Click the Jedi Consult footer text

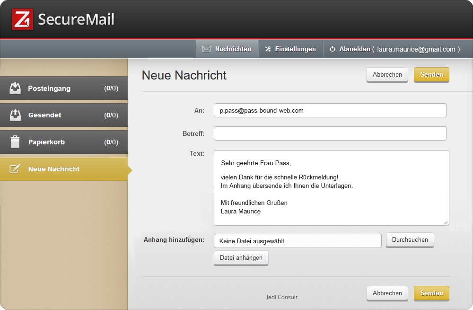point(282,297)
